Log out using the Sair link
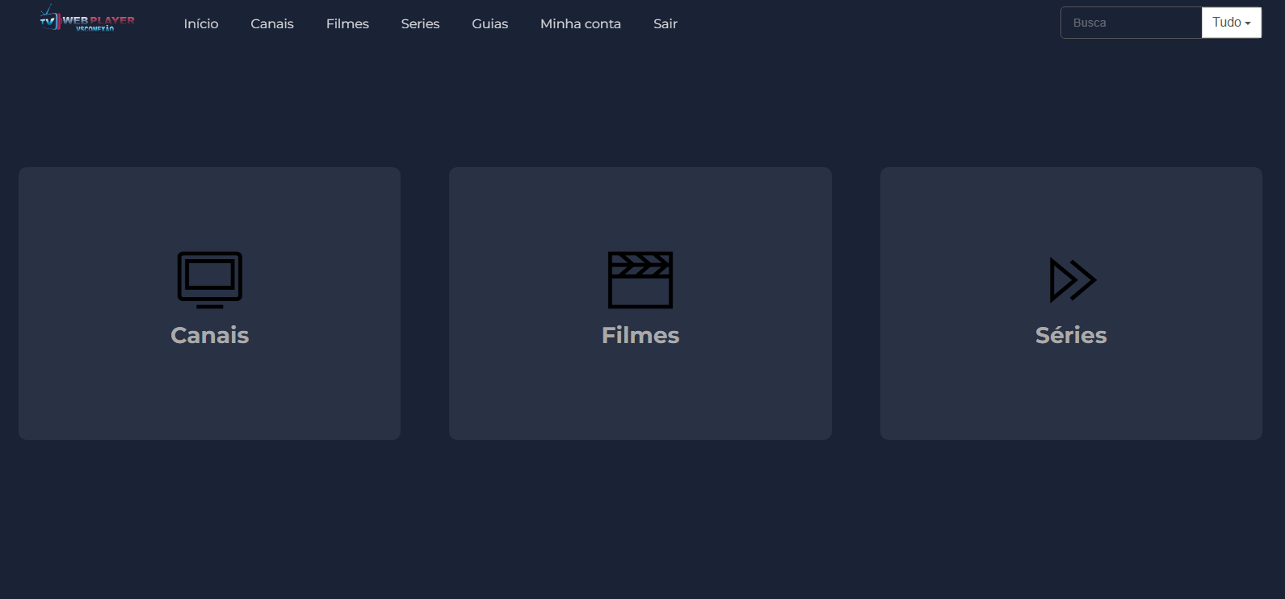Screen dimensions: 1285x599 (x=665, y=24)
